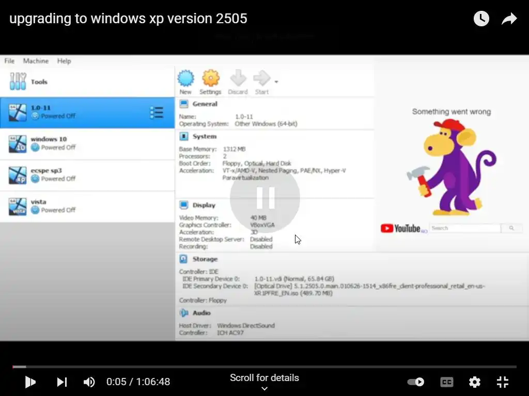Select the Tools entry

87,82
